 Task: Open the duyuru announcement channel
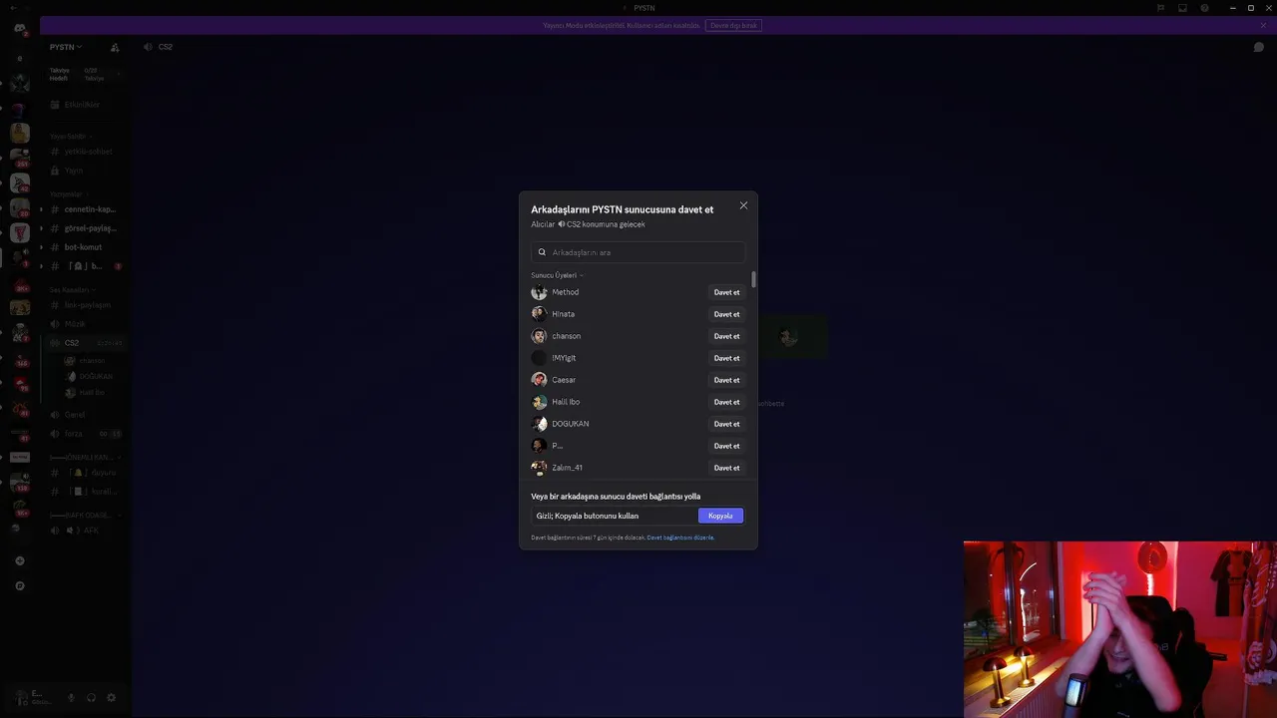click(x=85, y=473)
